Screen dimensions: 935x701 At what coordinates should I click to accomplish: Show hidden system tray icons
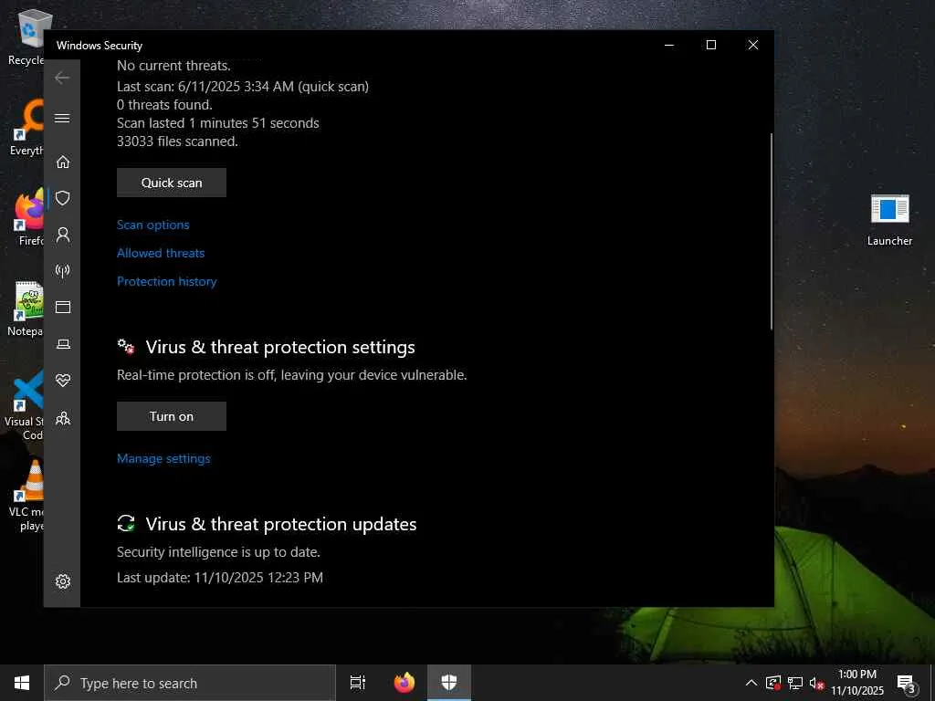pos(751,683)
